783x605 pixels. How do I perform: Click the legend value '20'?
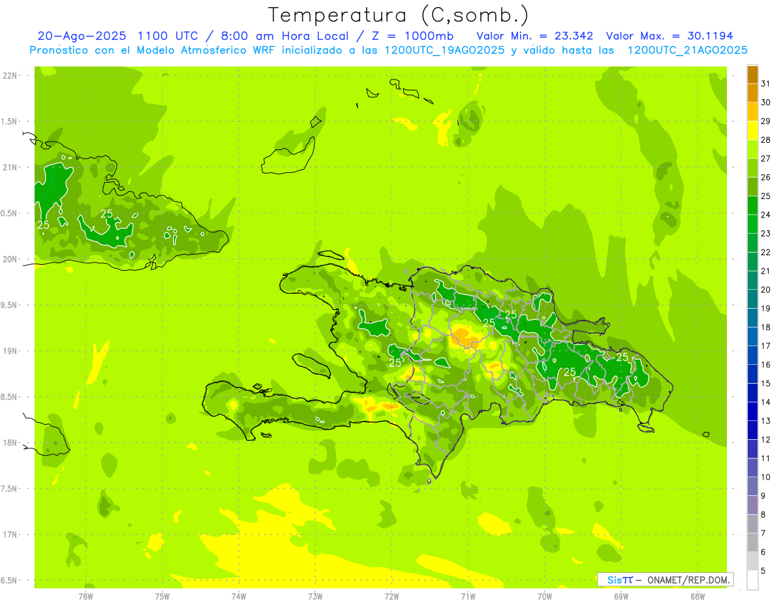tap(766, 290)
